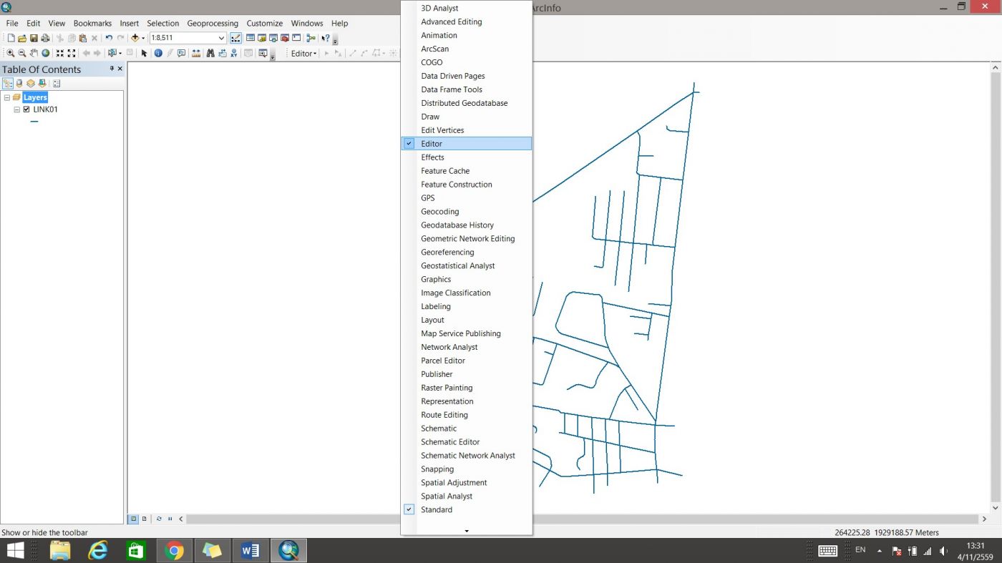Open the Add Data button

135,38
